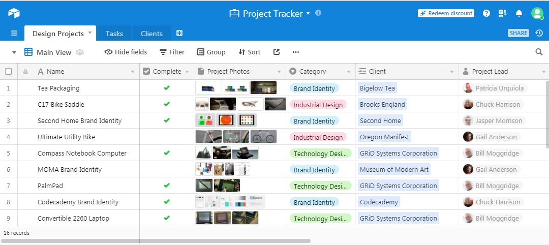Open Category column dropdown arrow
The width and height of the screenshot is (549, 245).
coord(349,72)
